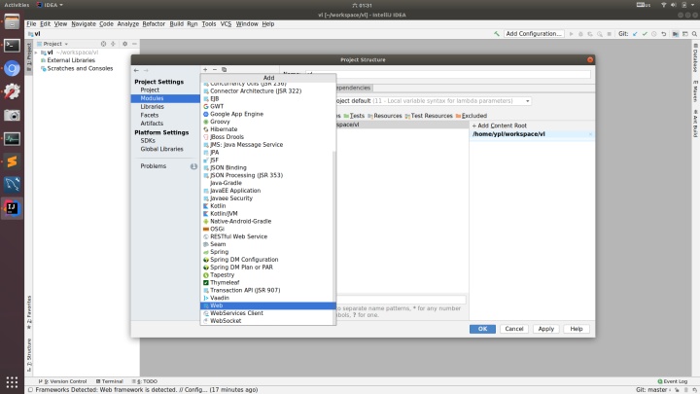Open the VCS menu

[x=226, y=24]
